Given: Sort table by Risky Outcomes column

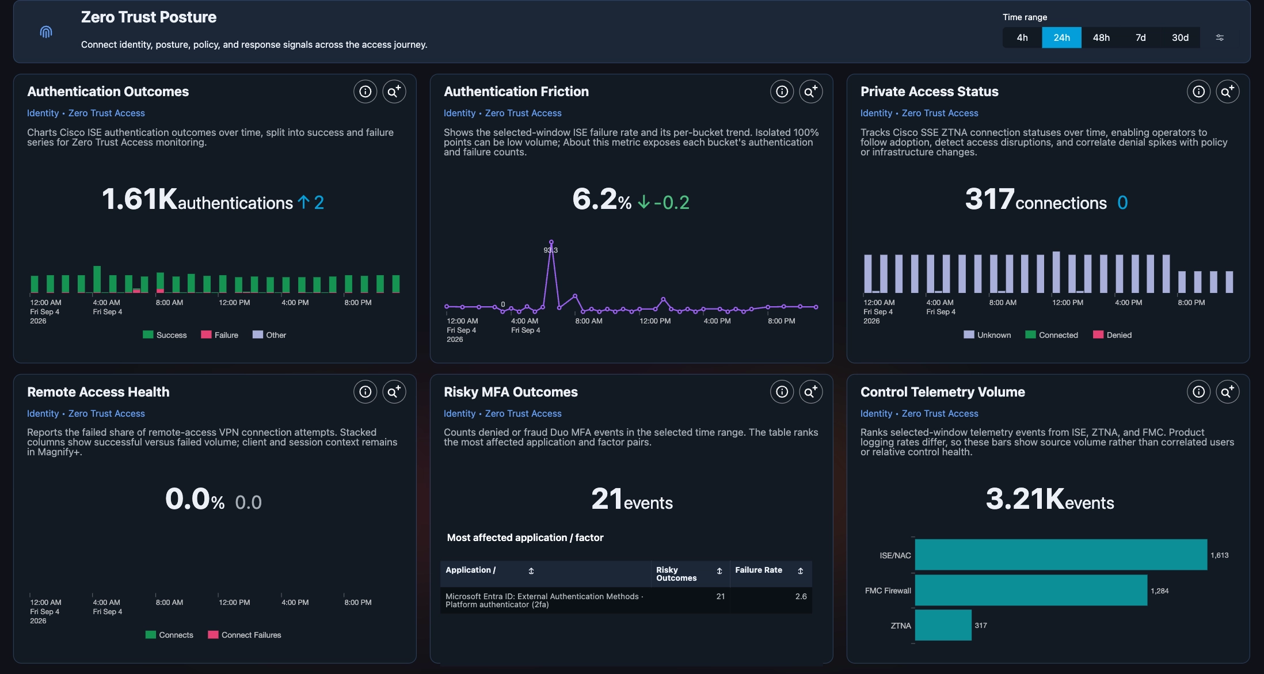Looking at the screenshot, I should [719, 571].
